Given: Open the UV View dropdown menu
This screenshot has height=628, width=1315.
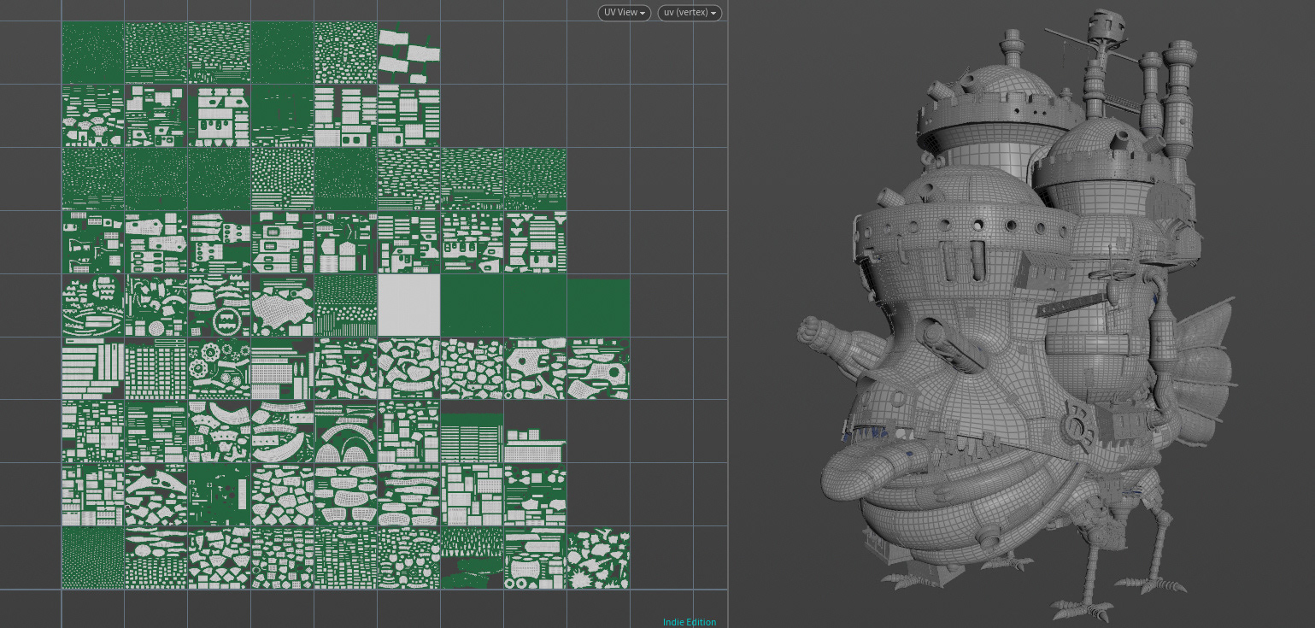Looking at the screenshot, I should click(625, 13).
